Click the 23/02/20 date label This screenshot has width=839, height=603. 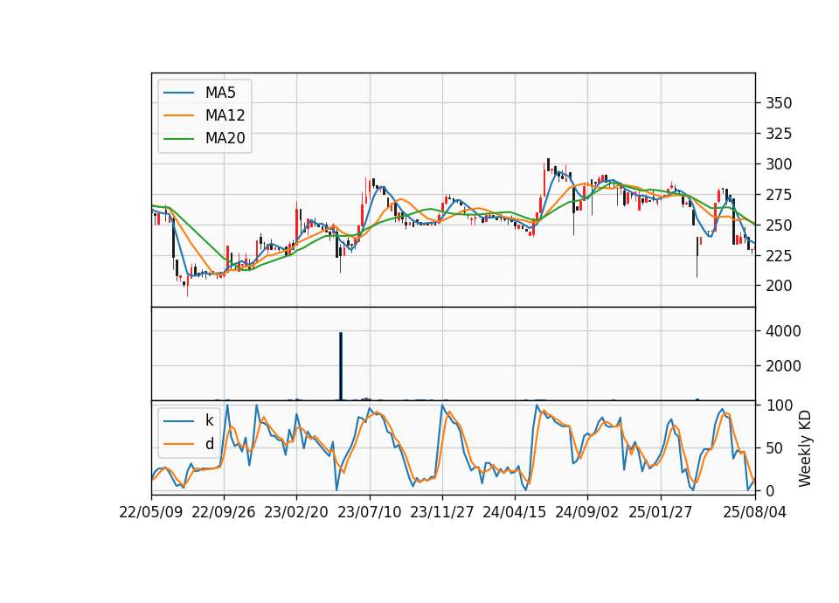tap(296, 513)
